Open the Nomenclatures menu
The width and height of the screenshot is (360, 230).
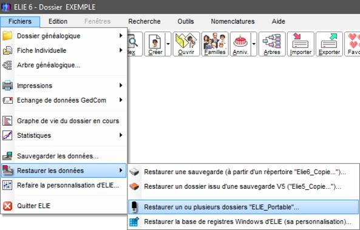[233, 21]
